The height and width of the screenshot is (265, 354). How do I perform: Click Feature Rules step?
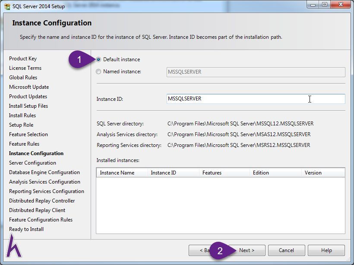[24, 144]
